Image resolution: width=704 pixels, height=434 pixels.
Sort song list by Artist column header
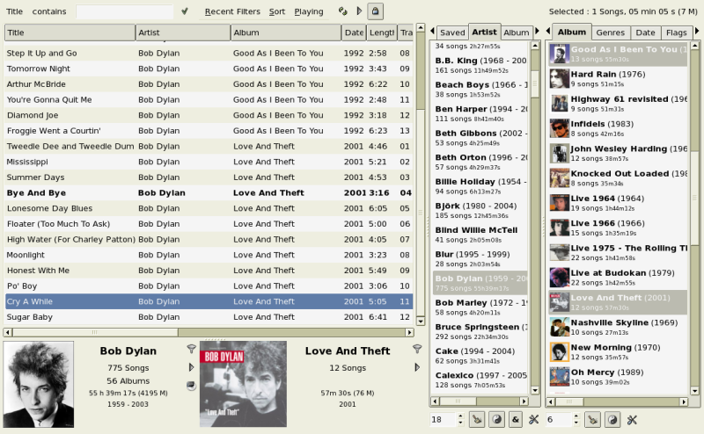point(183,33)
